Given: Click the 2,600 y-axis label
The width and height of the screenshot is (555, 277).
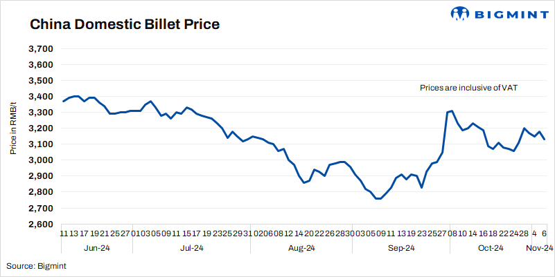Looking at the screenshot, I should tap(42, 225).
